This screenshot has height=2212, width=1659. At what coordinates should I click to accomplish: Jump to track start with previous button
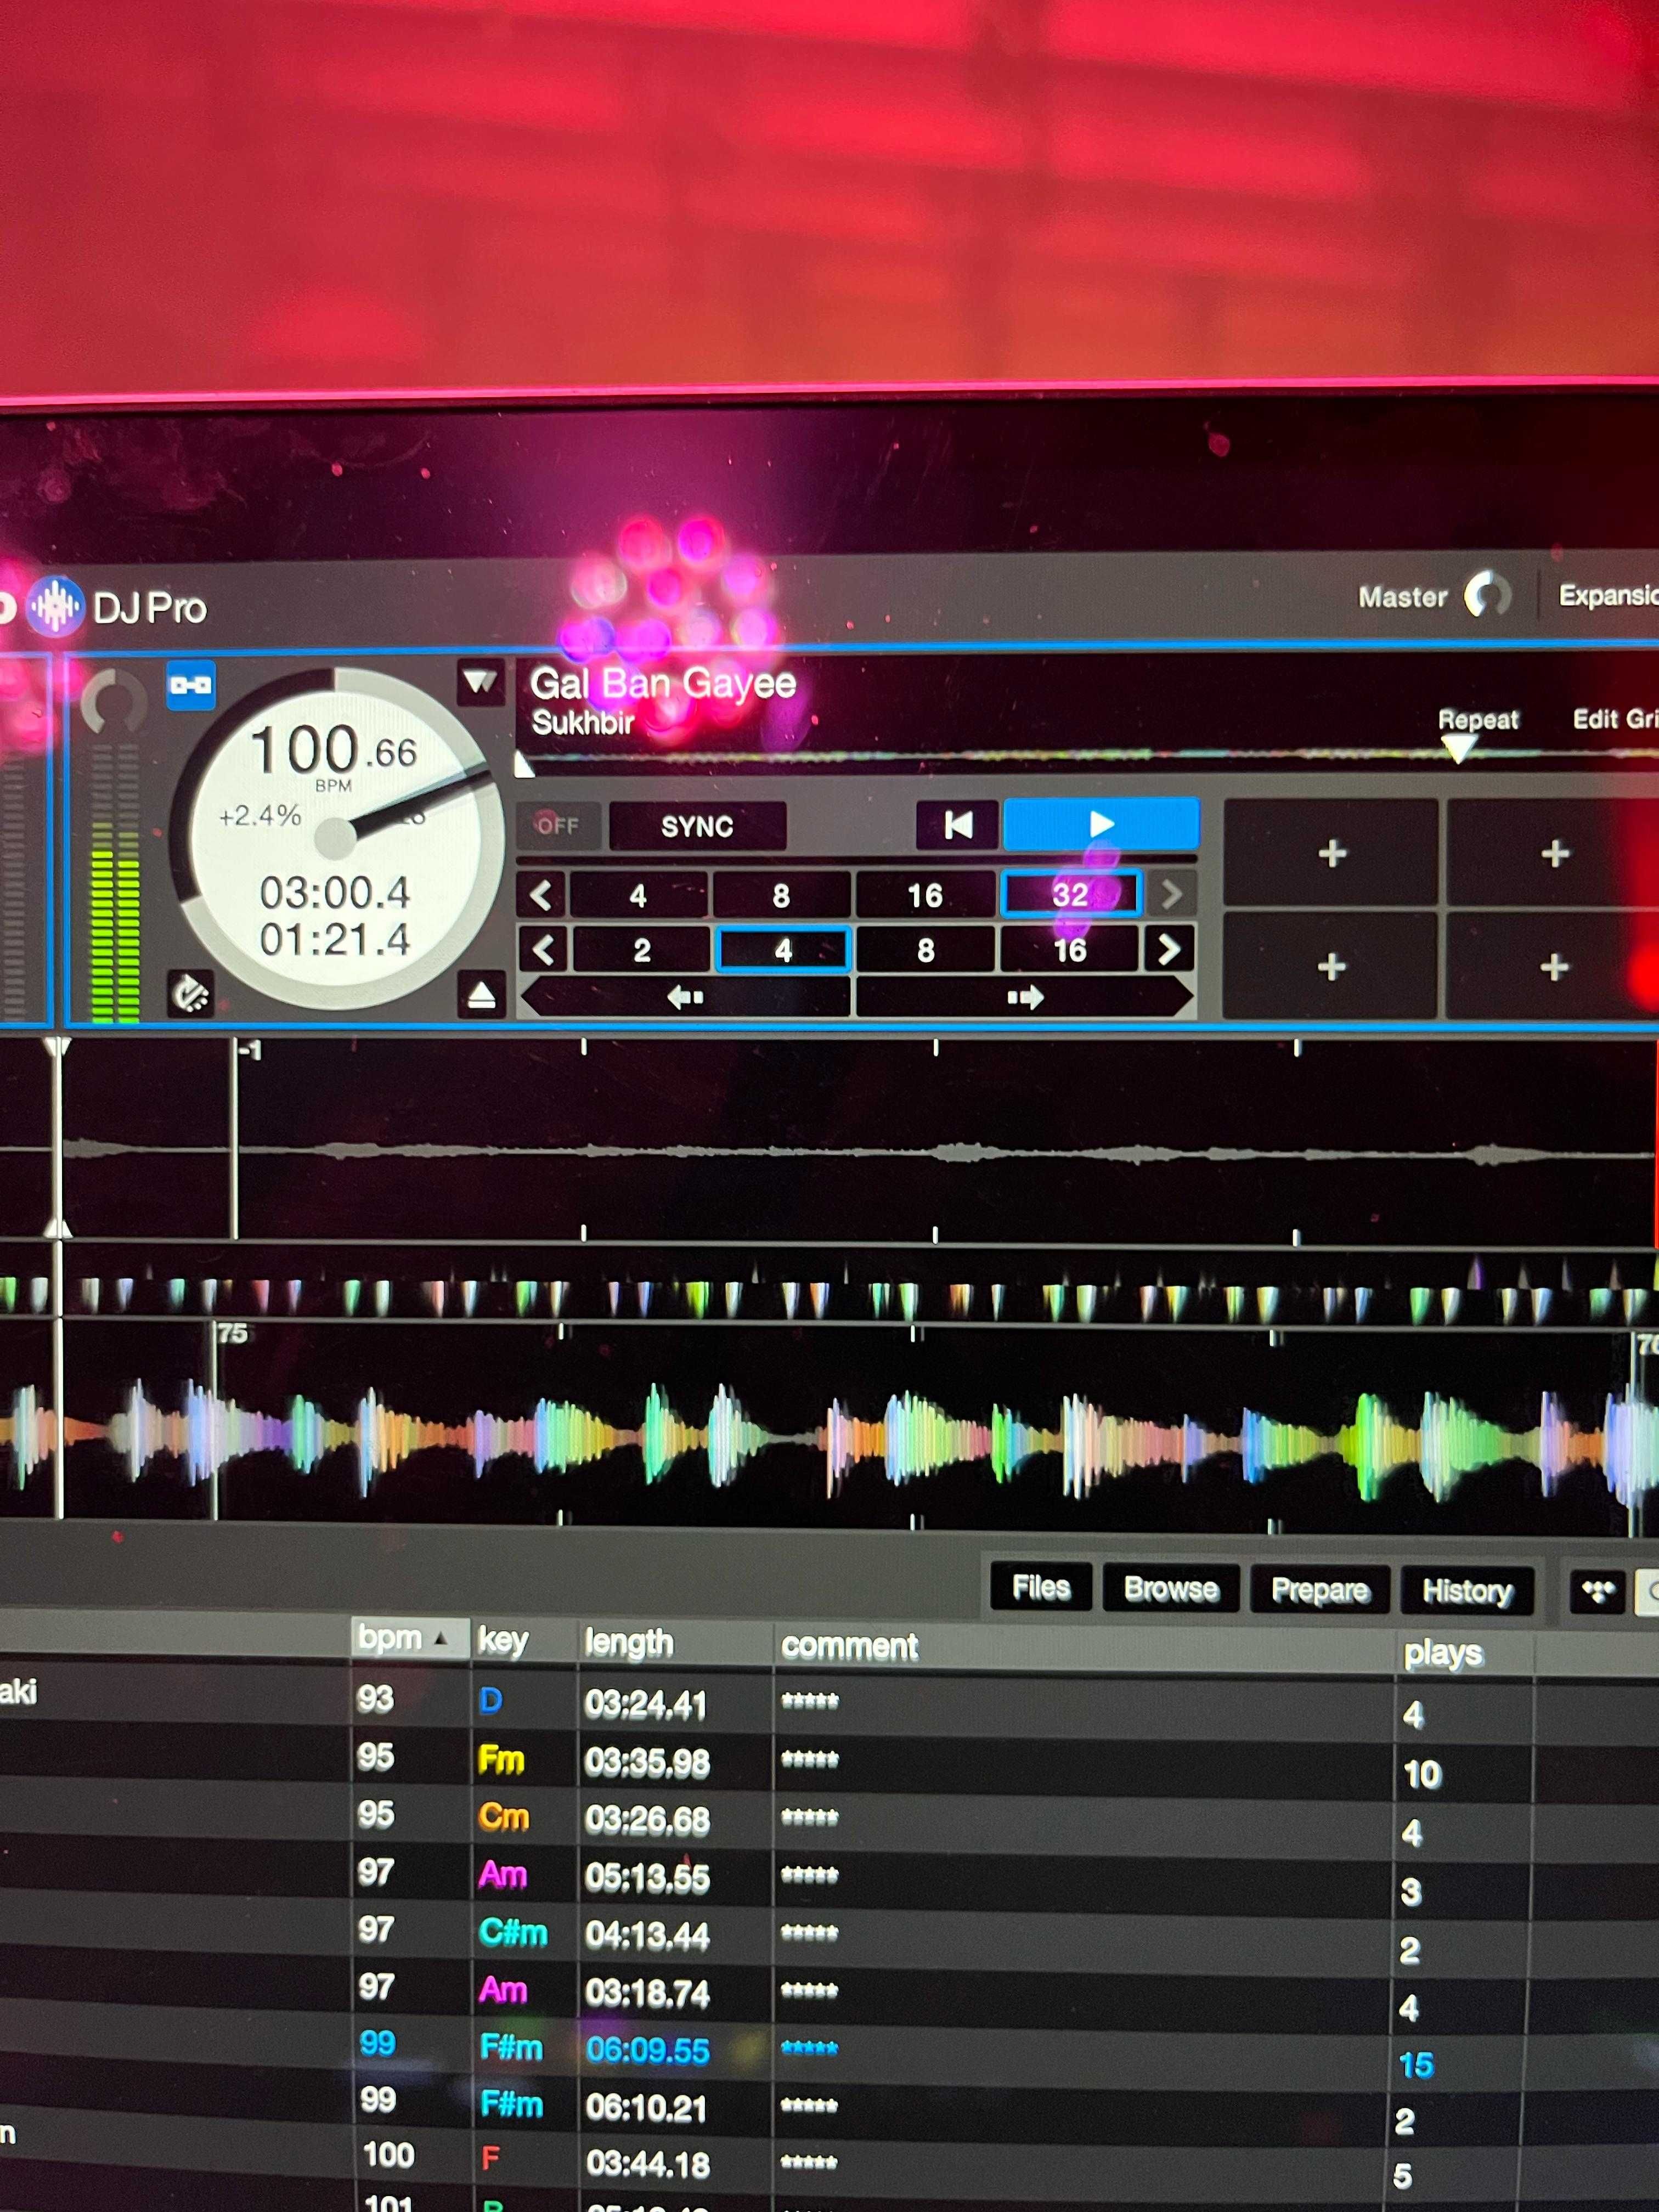(x=958, y=825)
